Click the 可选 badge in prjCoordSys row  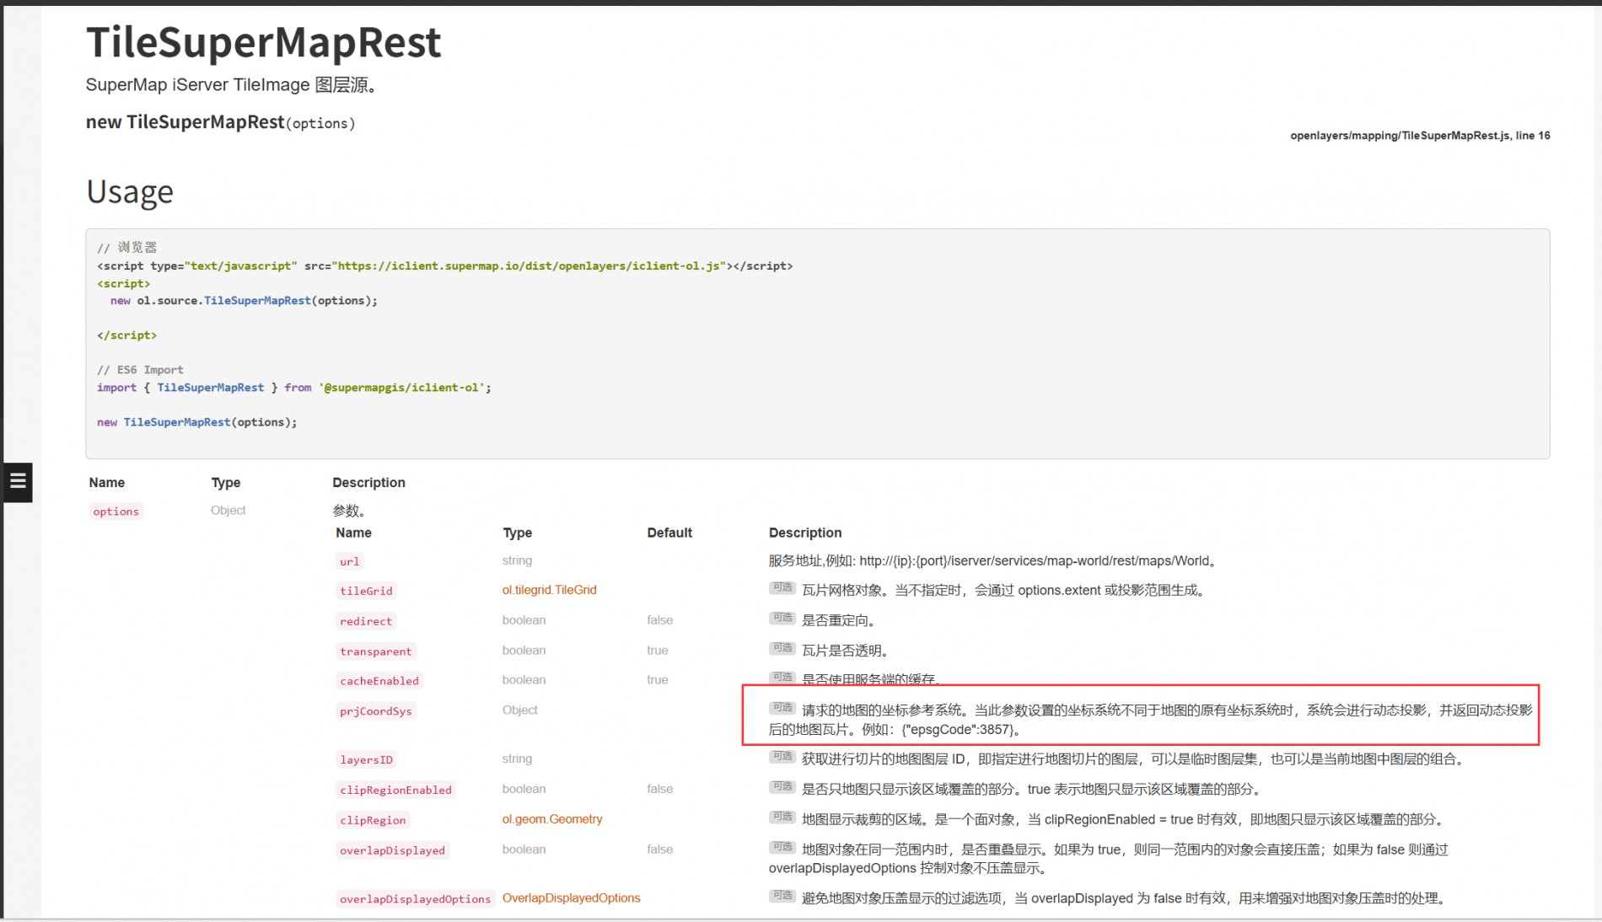[782, 709]
